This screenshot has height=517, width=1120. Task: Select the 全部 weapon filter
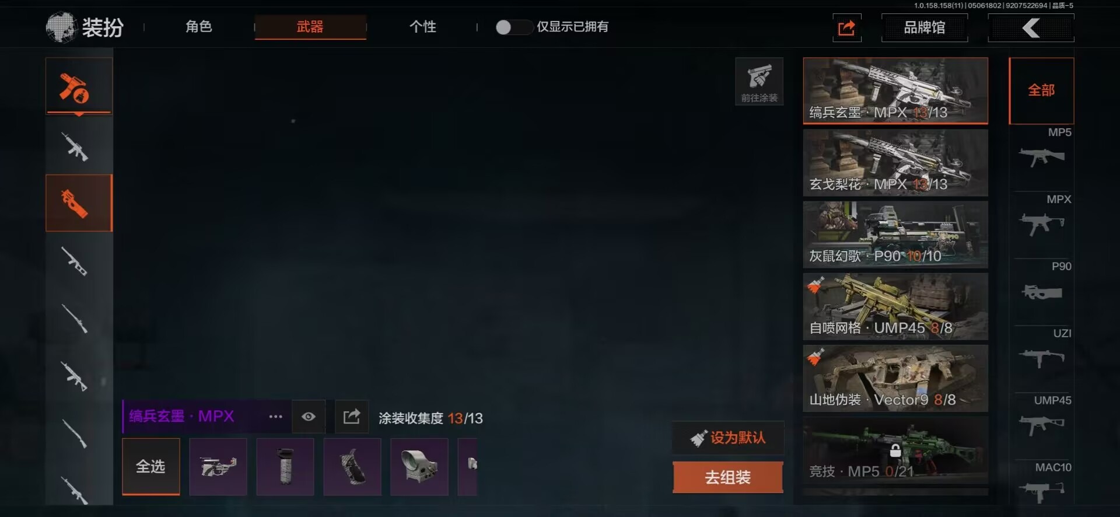pos(1041,90)
